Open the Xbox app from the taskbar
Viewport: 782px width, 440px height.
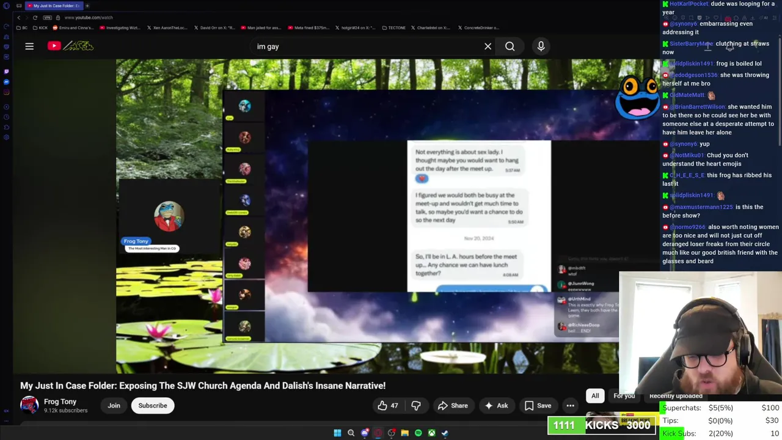coord(431,433)
